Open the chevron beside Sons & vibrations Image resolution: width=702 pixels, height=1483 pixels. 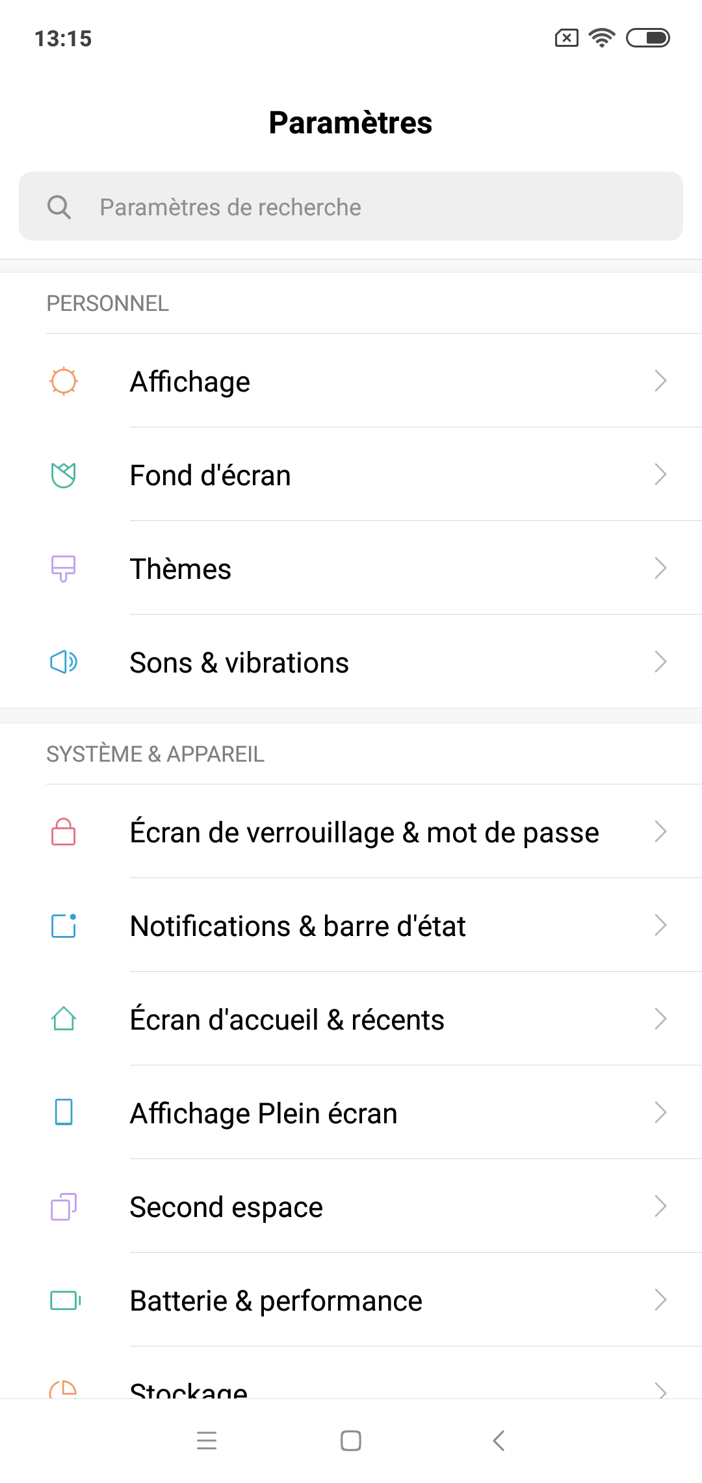660,662
